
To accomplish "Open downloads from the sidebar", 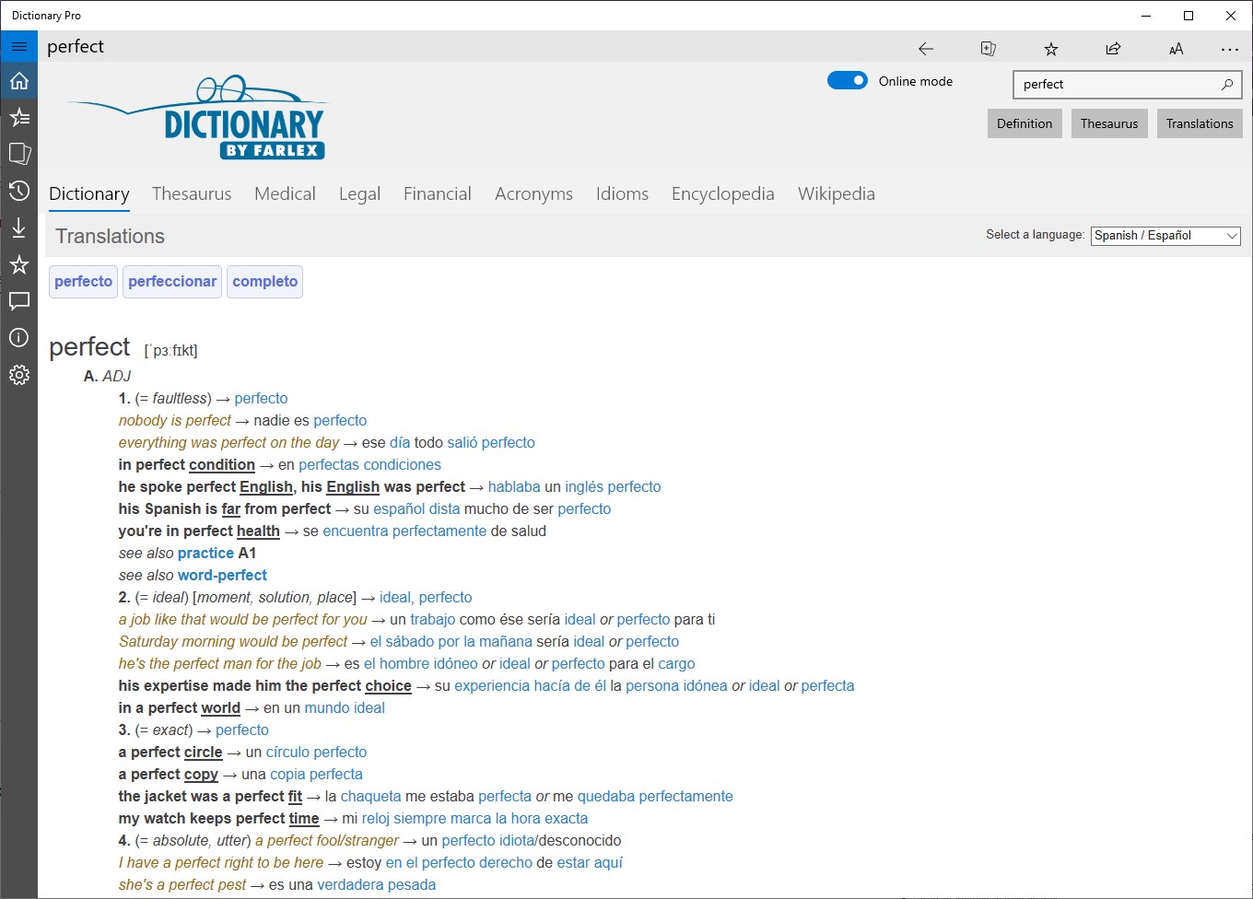I will pyautogui.click(x=19, y=228).
